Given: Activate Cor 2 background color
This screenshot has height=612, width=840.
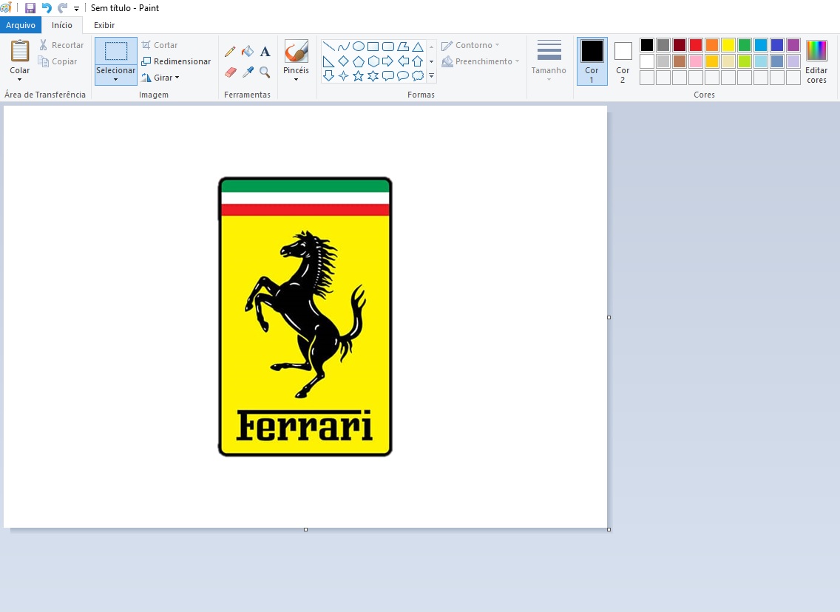Looking at the screenshot, I should 623,61.
